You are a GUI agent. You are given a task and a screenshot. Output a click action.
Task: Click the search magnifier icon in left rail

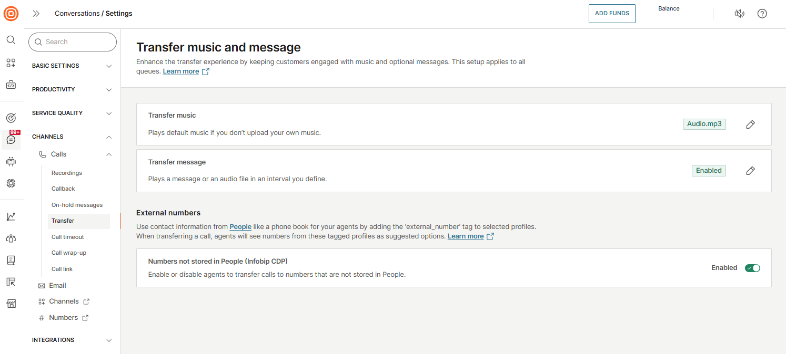[11, 40]
